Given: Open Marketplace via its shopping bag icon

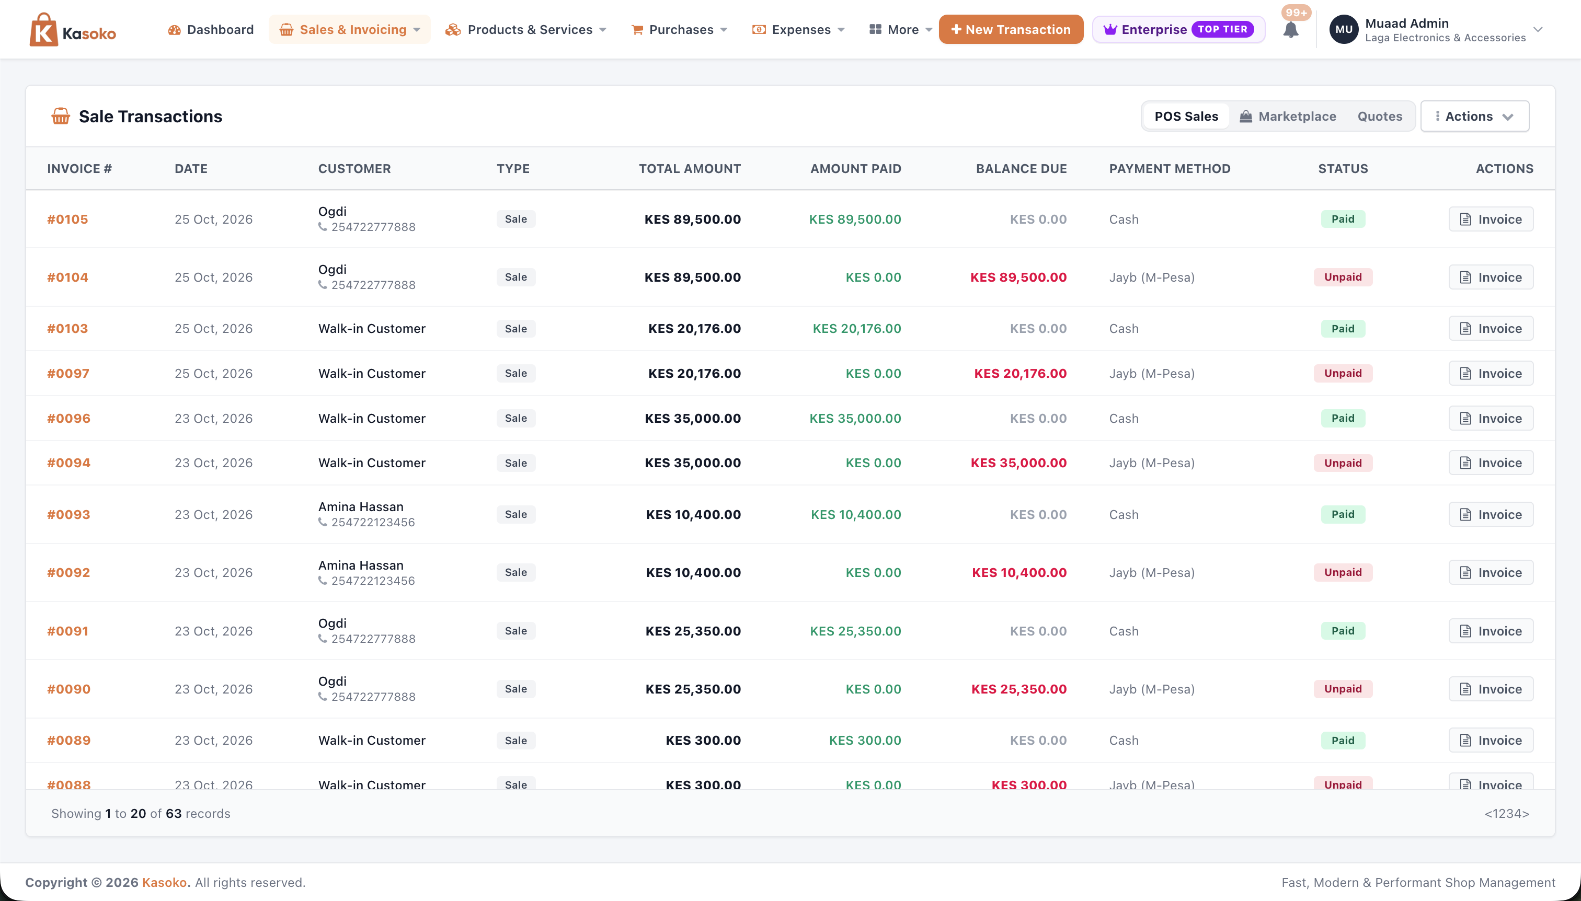Looking at the screenshot, I should point(1246,117).
